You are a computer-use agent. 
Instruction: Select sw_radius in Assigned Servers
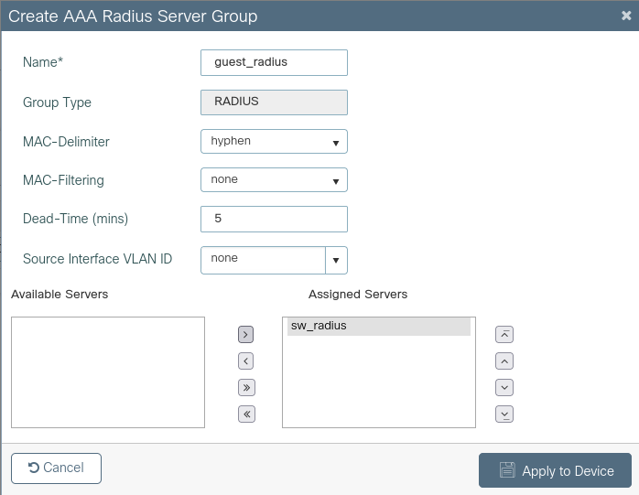[x=378, y=326]
